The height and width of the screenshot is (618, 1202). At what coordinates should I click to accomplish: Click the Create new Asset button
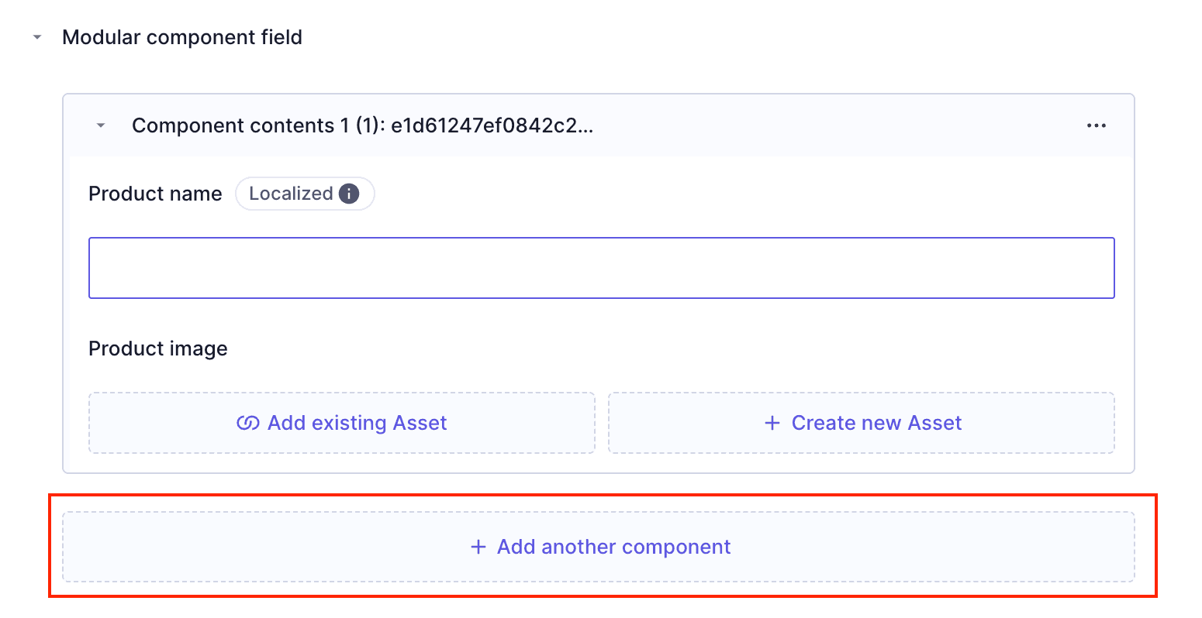pyautogui.click(x=862, y=423)
